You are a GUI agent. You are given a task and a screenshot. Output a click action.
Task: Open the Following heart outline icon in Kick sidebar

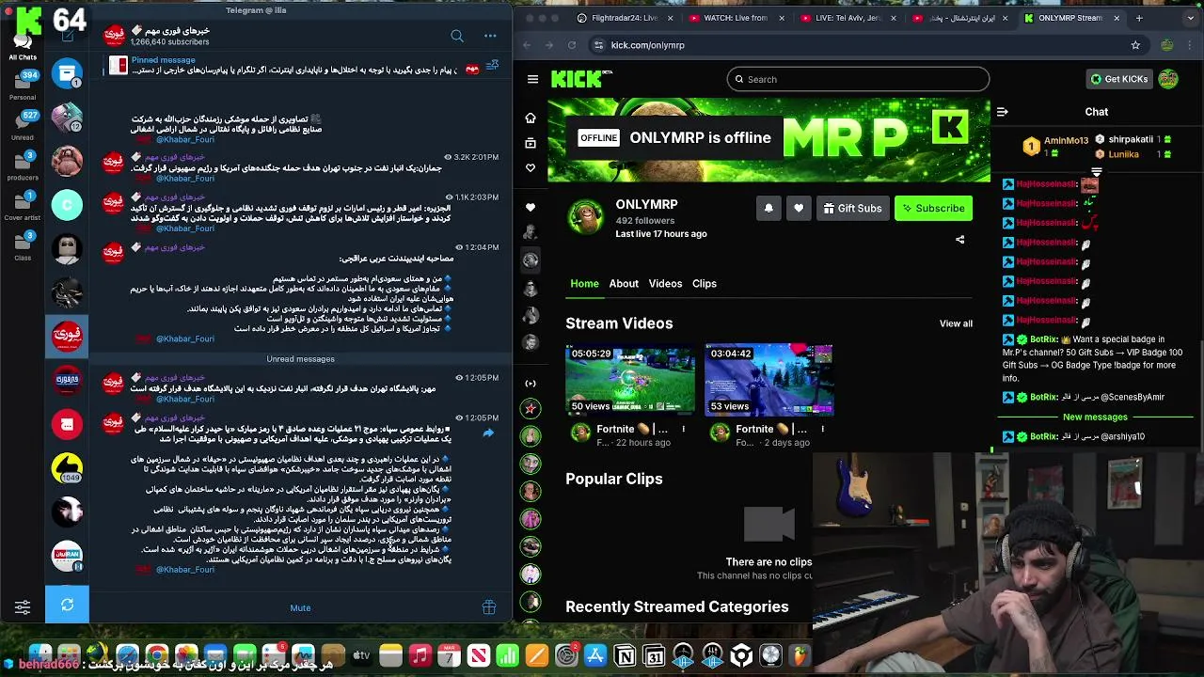click(531, 168)
